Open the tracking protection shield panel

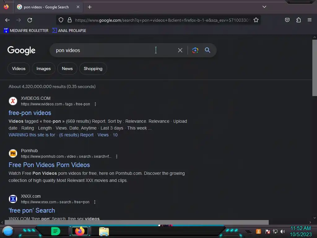point(61,20)
